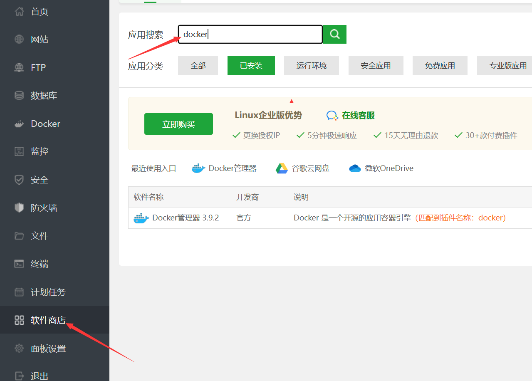Filter by 安全应用 category
This screenshot has height=381, width=532.
pos(376,66)
